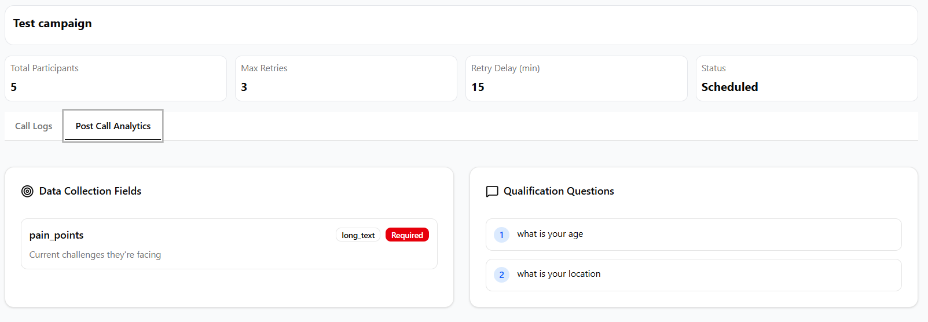
Task: Click the long_text type badge
Action: (358, 235)
